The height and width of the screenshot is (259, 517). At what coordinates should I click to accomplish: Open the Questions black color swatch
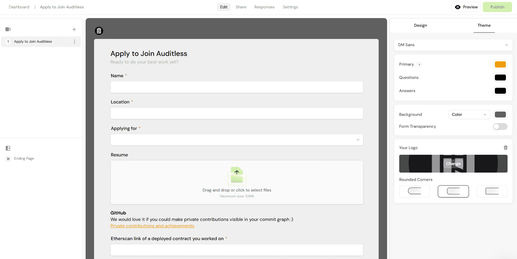(x=500, y=78)
